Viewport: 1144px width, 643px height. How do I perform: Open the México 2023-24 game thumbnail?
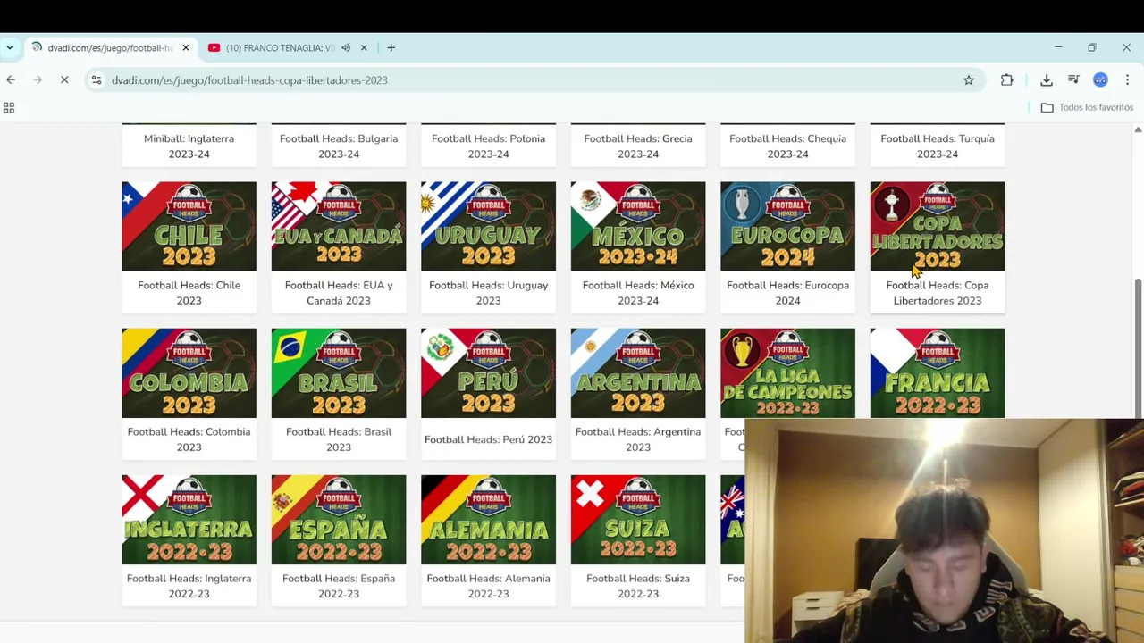pyautogui.click(x=638, y=227)
